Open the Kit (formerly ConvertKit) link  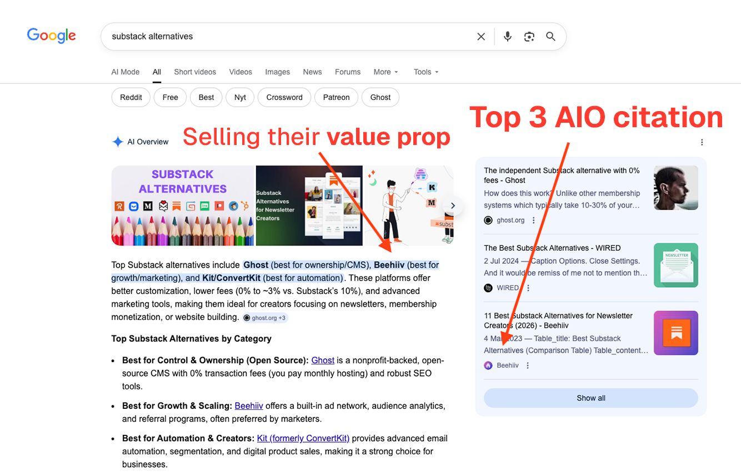click(x=303, y=439)
